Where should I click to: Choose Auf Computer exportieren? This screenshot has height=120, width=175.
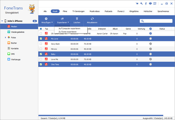[69, 28]
